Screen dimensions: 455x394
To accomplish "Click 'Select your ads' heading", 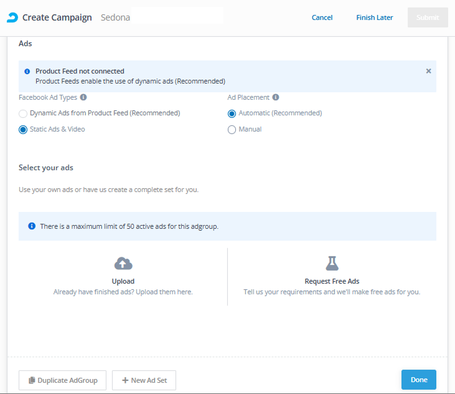I will [x=46, y=168].
